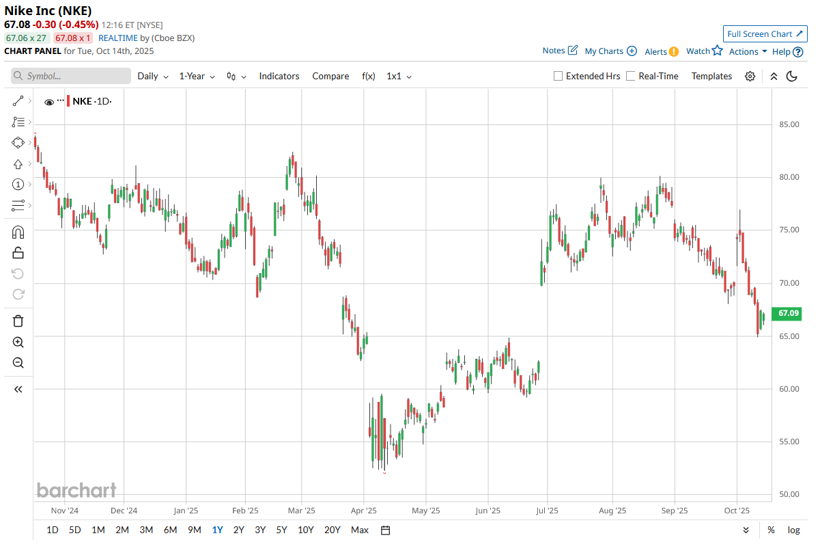Tick the Real-Time checkbox
Viewport: 820px width, 553px height.
tap(631, 77)
